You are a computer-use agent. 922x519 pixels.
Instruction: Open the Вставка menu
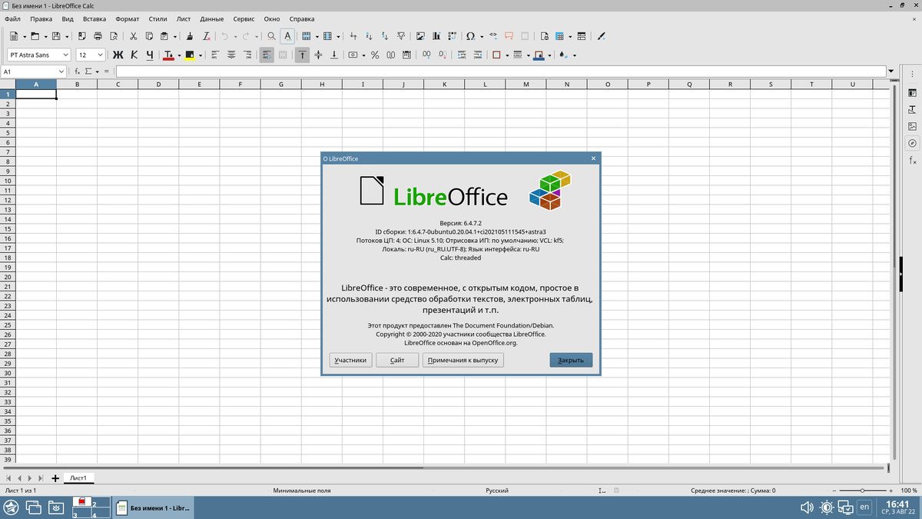tap(95, 18)
